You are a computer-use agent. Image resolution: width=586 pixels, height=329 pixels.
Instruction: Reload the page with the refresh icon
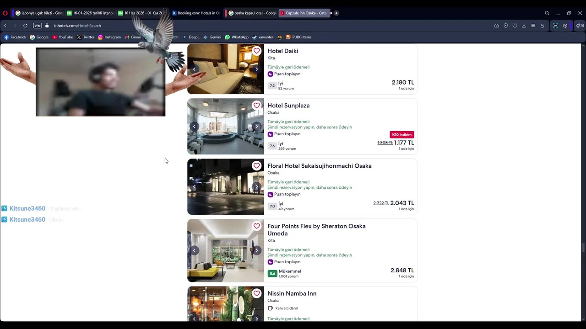click(x=25, y=26)
